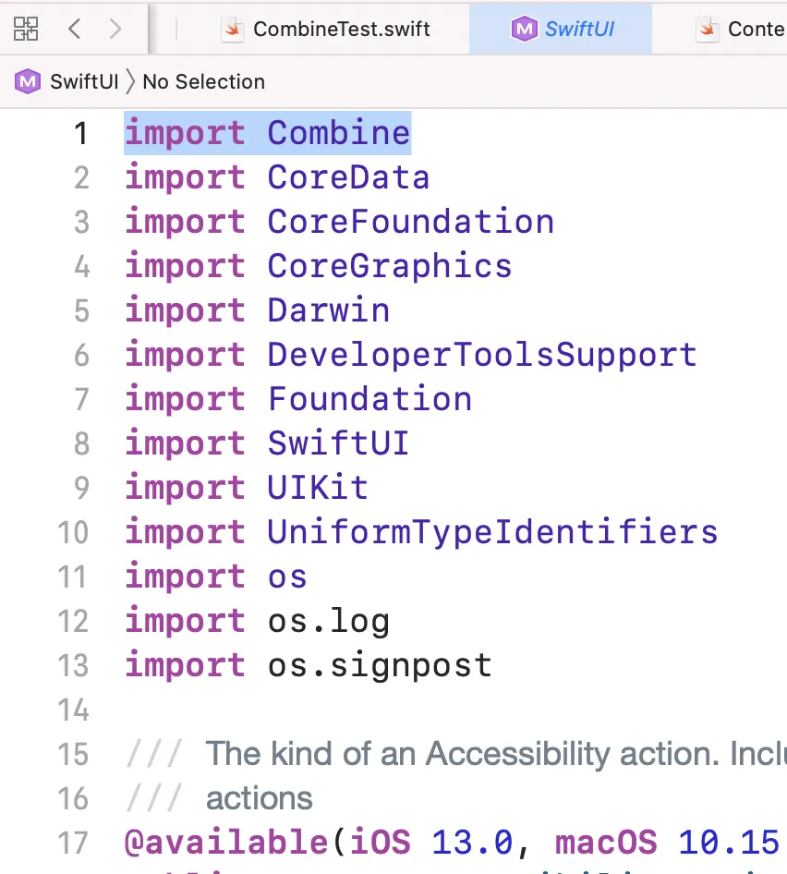Click the breadcrumb chevron after SwiftUI

tap(130, 81)
